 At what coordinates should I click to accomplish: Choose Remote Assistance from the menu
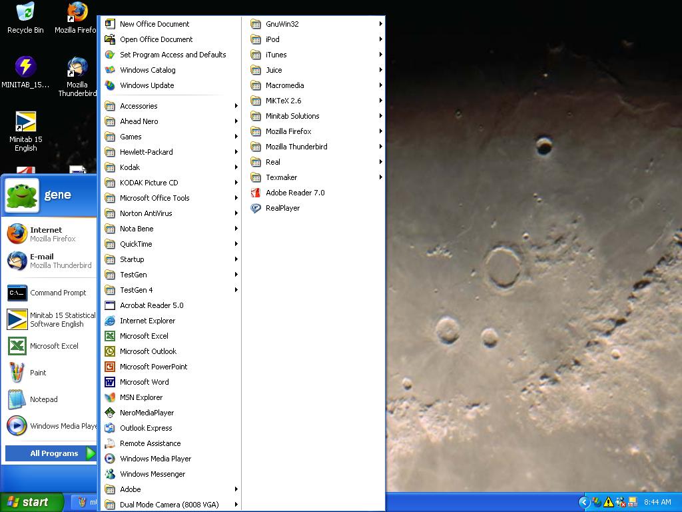[150, 443]
